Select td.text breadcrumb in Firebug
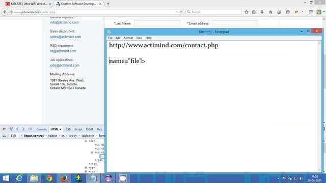 [52, 136]
